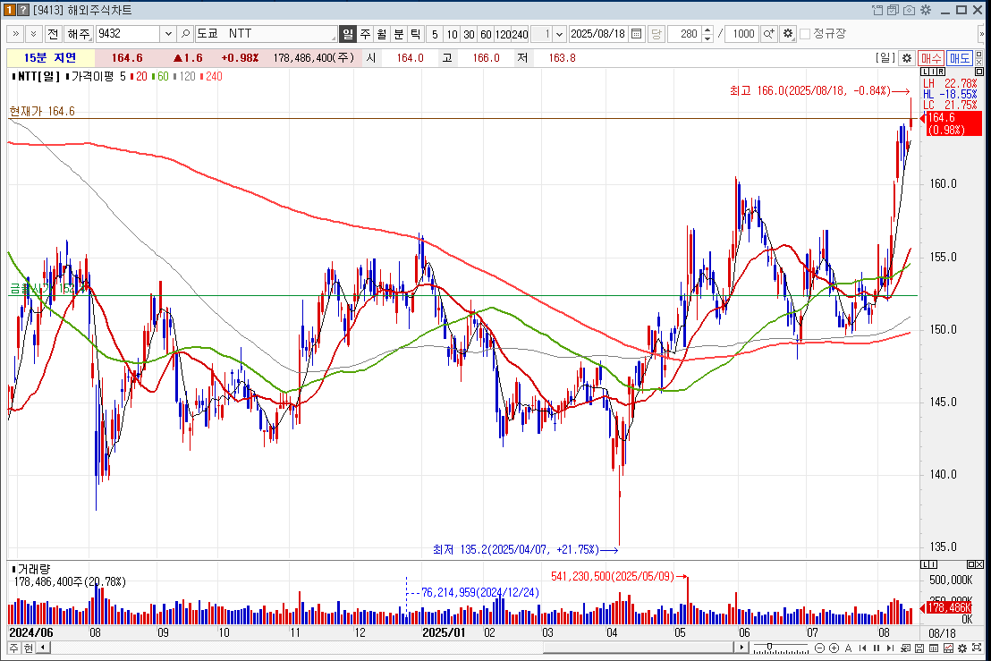The width and height of the screenshot is (991, 661).
Task: Click the zoom-plus magnifier icon in toolbar
Action: coord(768,34)
